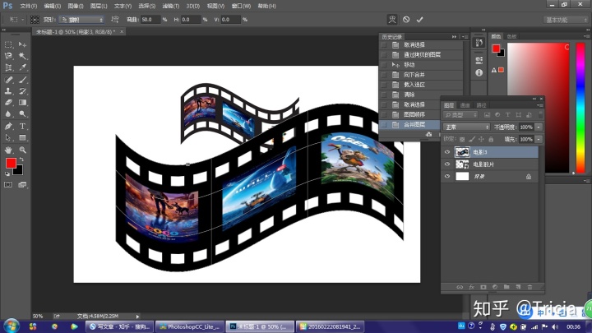The height and width of the screenshot is (333, 592).
Task: Select the Crop tool
Action: click(x=8, y=67)
